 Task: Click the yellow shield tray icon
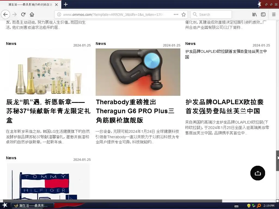point(249,206)
